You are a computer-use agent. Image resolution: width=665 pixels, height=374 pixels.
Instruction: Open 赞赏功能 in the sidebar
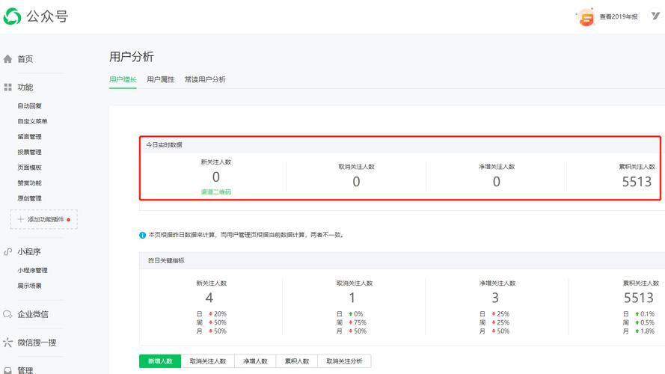click(30, 183)
